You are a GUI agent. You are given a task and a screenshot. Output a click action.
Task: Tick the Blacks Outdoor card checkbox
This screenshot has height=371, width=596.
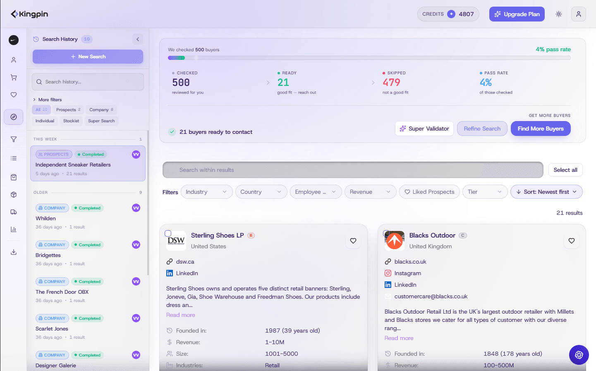click(386, 233)
